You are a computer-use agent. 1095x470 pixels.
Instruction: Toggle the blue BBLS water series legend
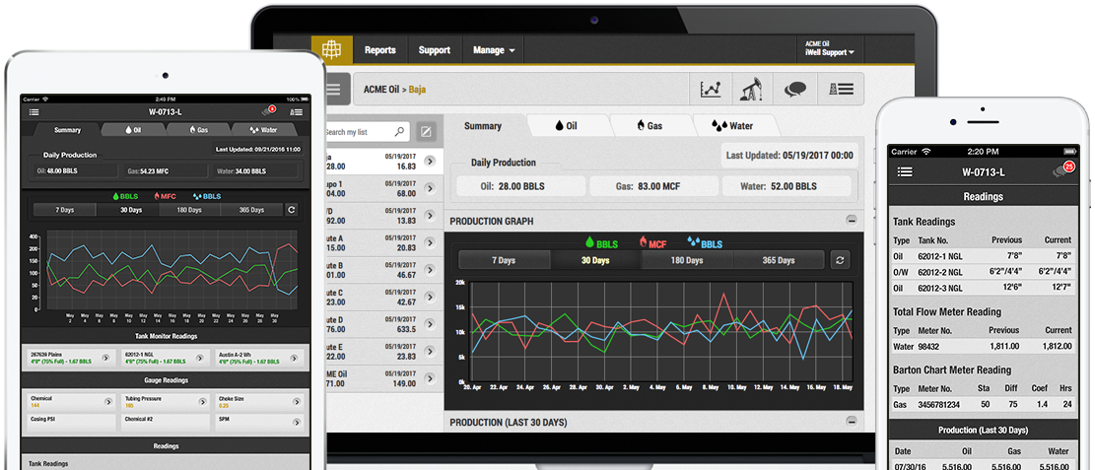(706, 240)
